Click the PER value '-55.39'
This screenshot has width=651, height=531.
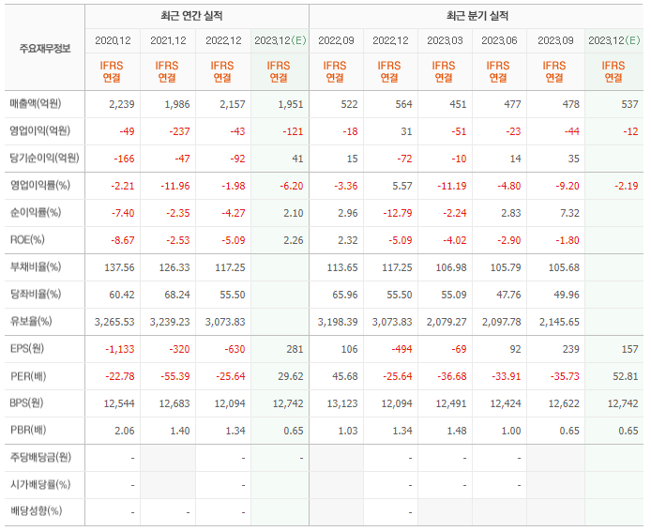pos(175,376)
